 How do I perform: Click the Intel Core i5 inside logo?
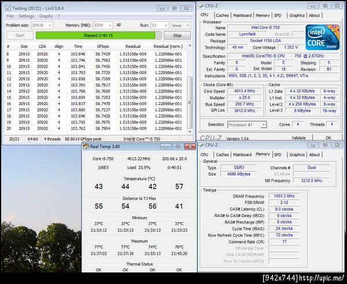323,37
